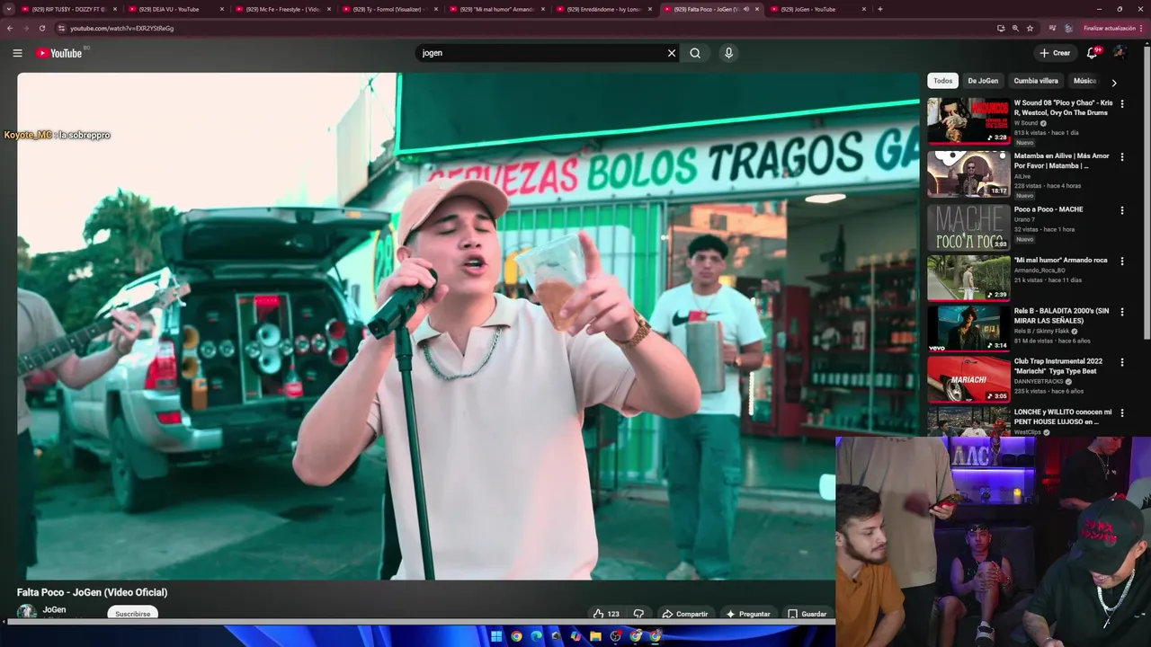Click the magnifier search button
This screenshot has height=647, width=1151.
695,53
